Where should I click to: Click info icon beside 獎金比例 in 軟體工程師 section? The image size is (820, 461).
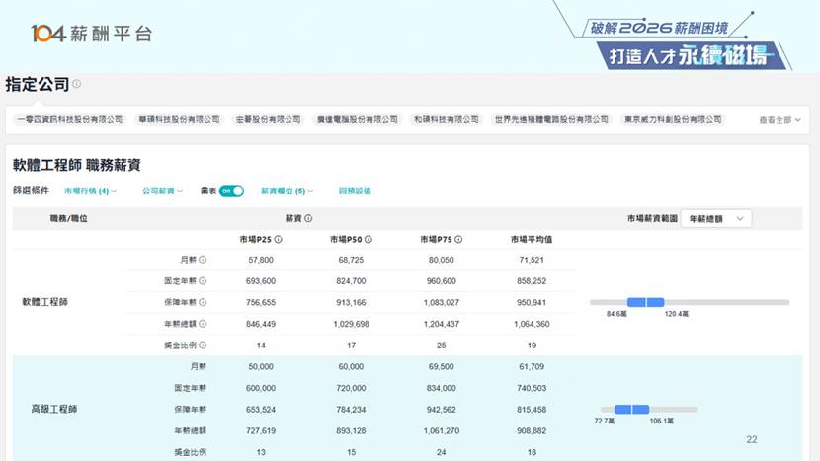point(203,345)
